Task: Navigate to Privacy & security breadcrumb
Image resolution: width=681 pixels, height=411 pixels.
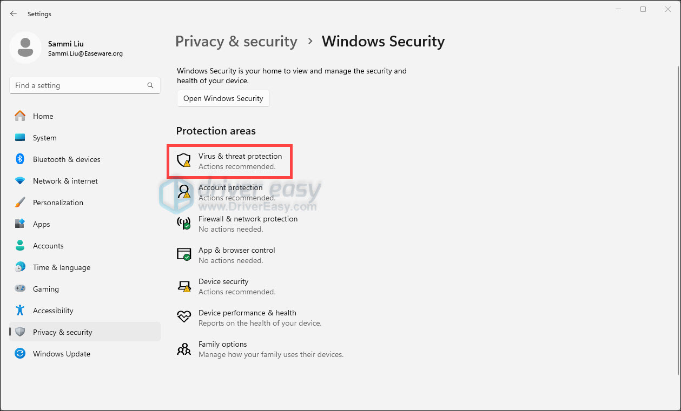Action: [x=236, y=42]
